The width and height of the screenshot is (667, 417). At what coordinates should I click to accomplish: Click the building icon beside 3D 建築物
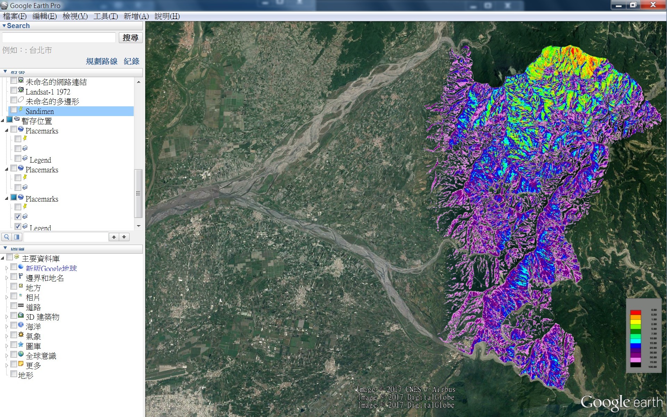21,316
